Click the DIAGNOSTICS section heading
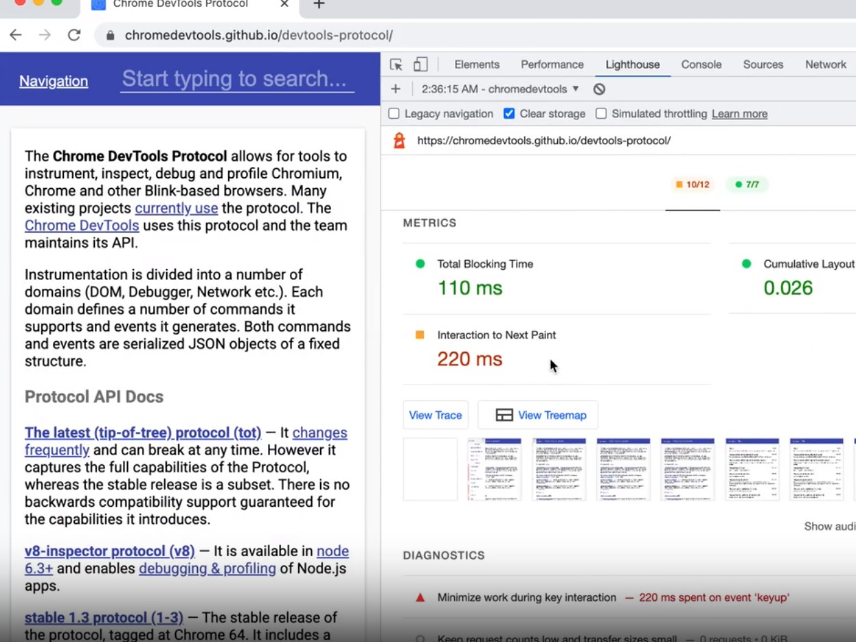The width and height of the screenshot is (856, 642). [444, 555]
